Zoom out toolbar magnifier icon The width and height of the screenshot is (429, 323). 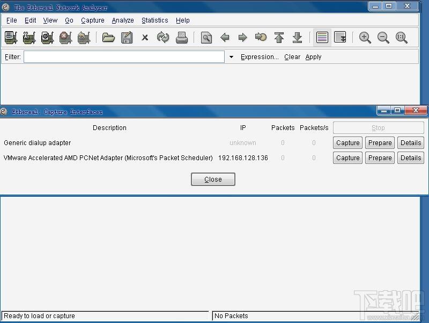click(x=383, y=38)
